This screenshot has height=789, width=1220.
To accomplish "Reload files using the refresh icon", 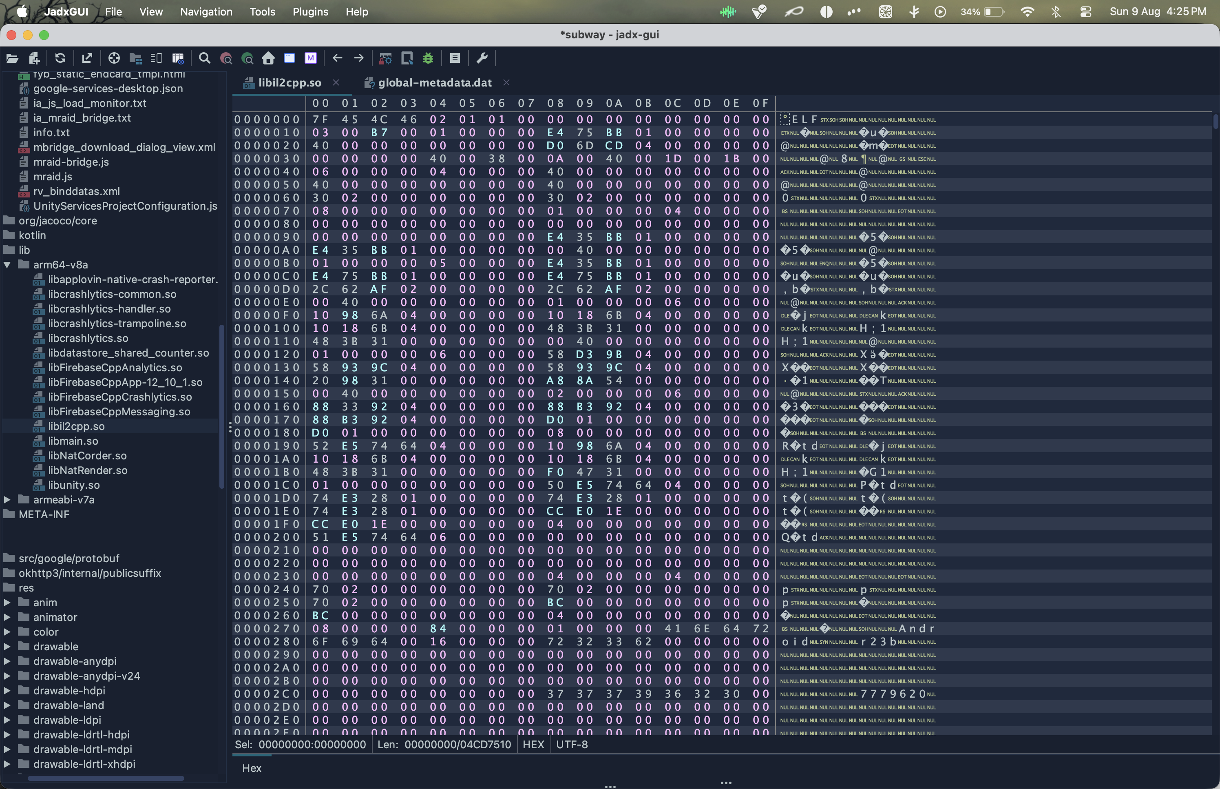I will tap(60, 58).
